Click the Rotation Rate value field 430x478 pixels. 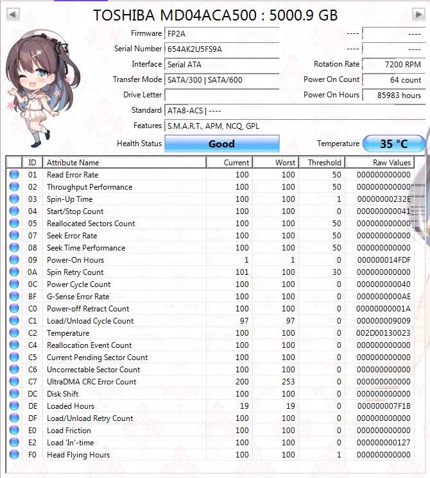click(x=394, y=64)
